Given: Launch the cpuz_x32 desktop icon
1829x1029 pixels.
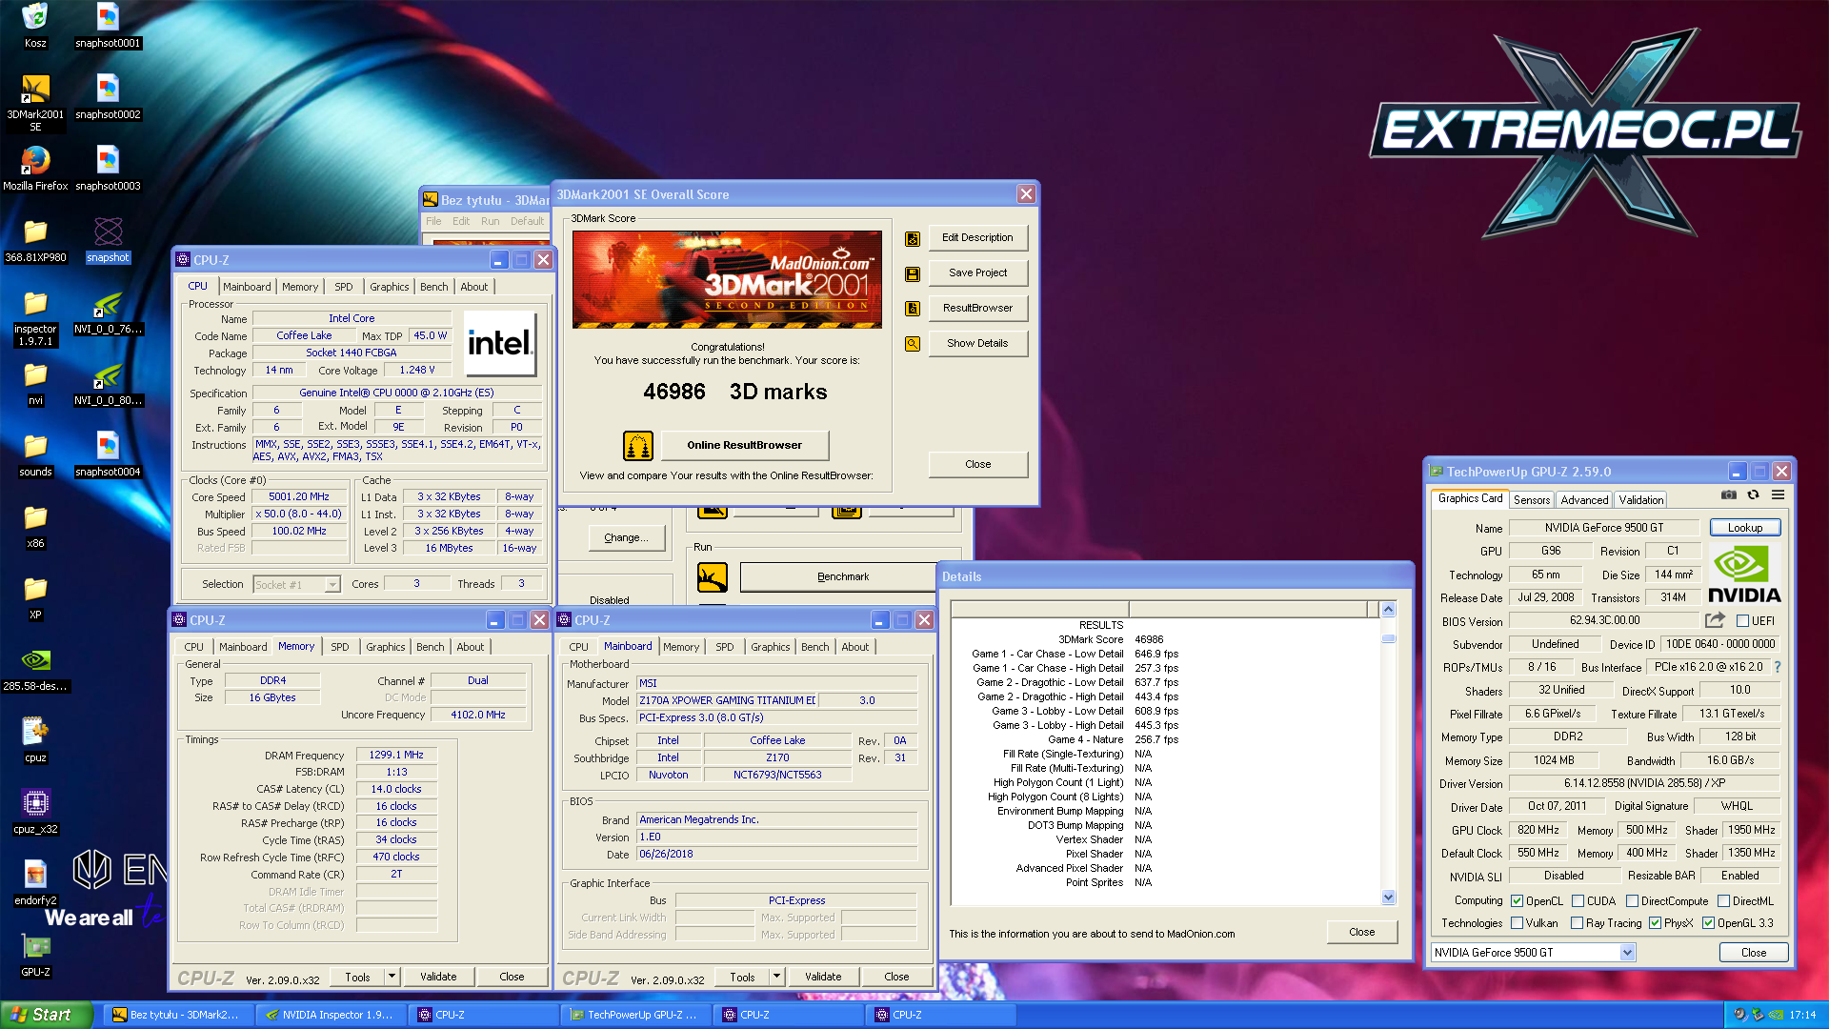Looking at the screenshot, I should 35,803.
